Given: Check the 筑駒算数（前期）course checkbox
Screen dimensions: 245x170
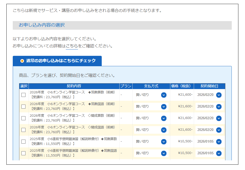Looking at the screenshot, I should point(23,95).
